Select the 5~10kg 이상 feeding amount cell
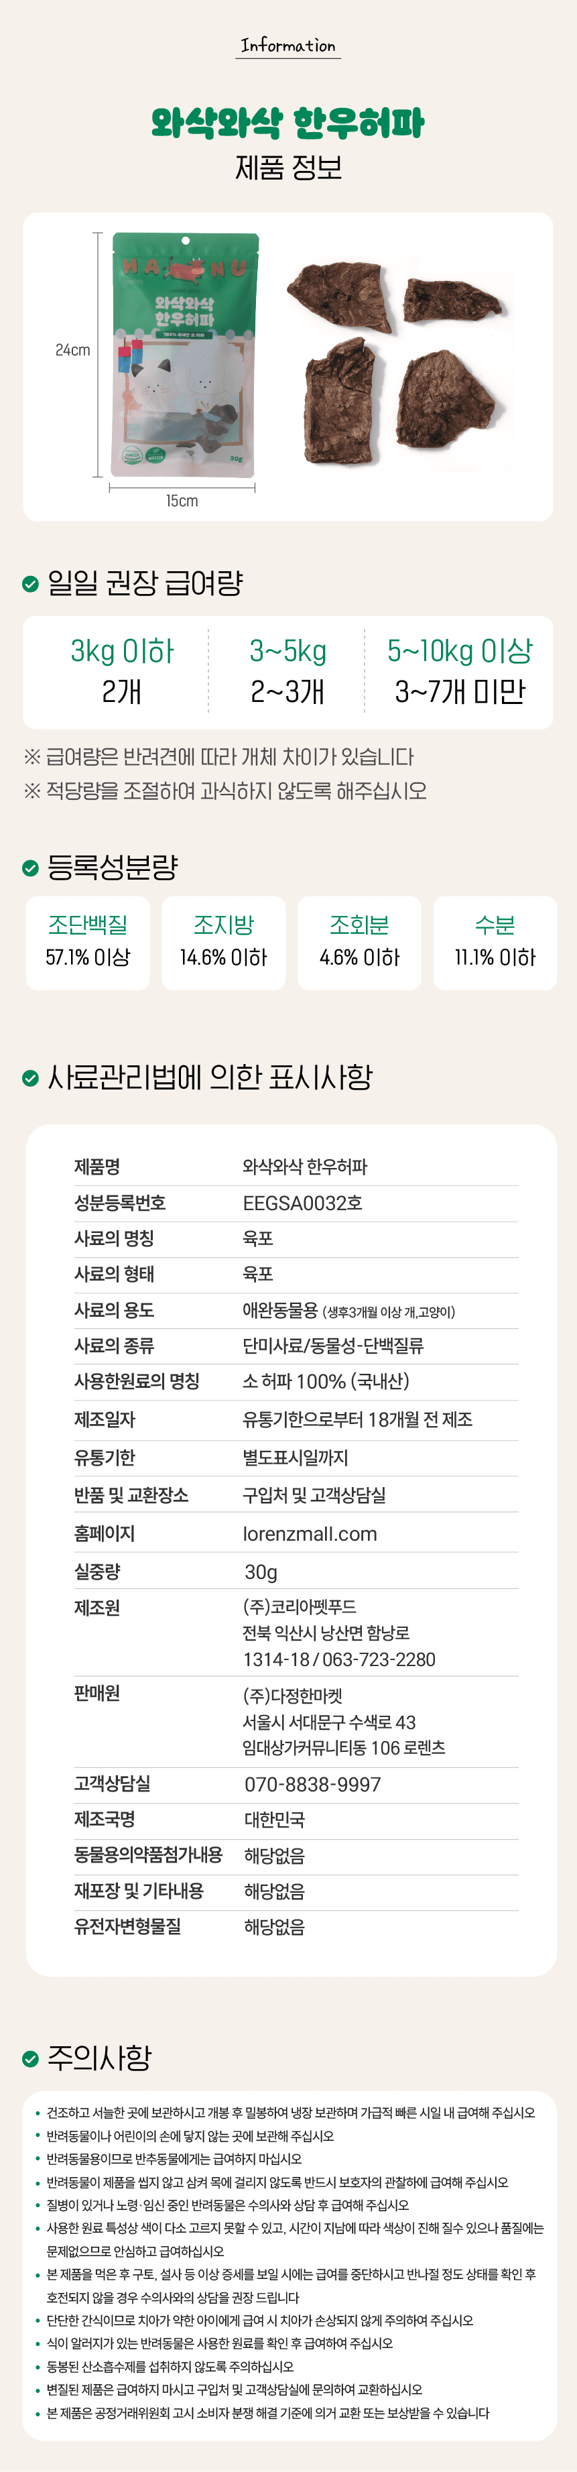Viewport: 577px width, 2472px height. coord(460,670)
